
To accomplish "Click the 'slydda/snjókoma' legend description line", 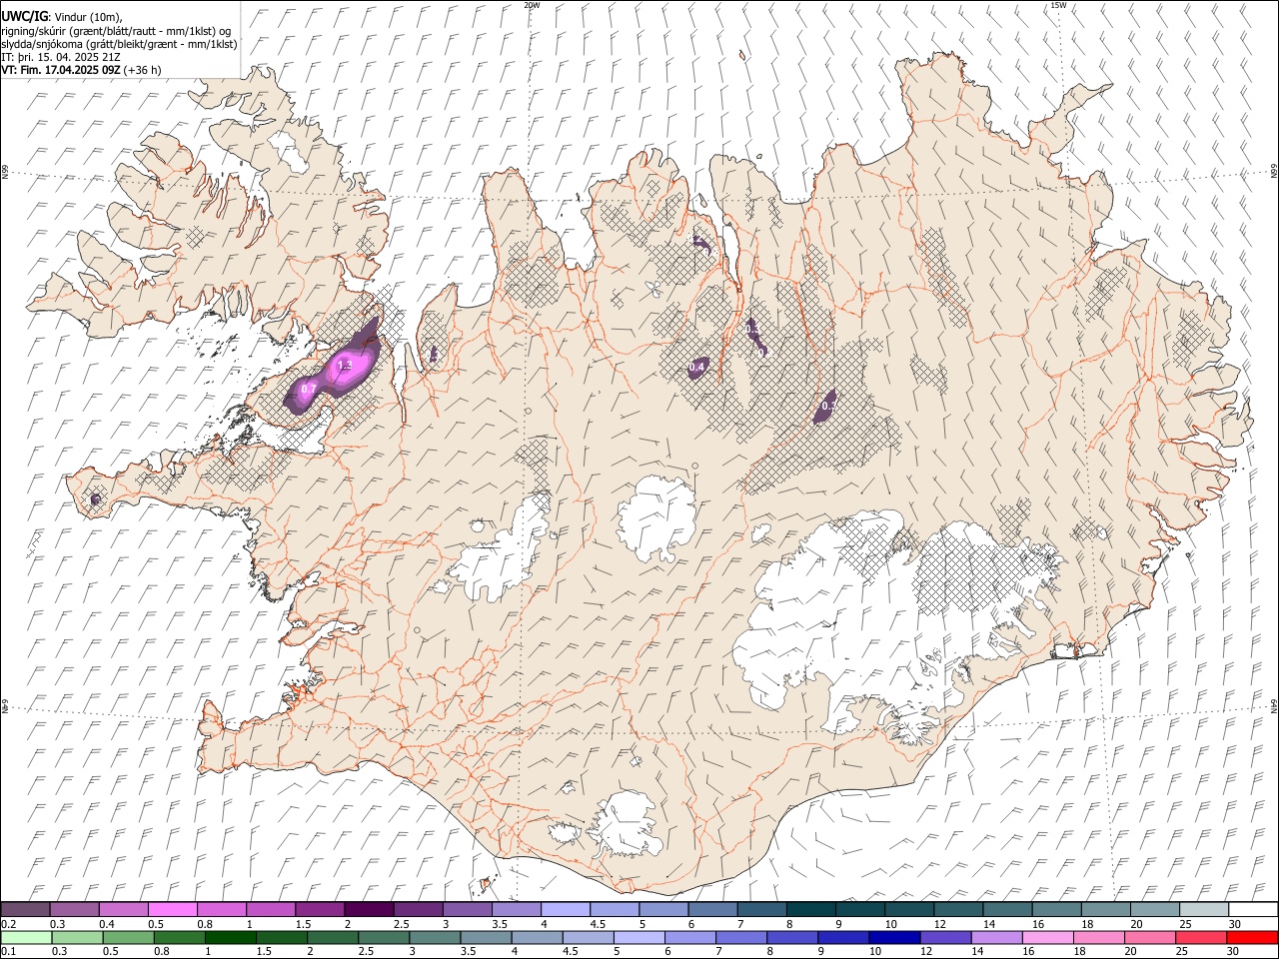I will [x=119, y=44].
